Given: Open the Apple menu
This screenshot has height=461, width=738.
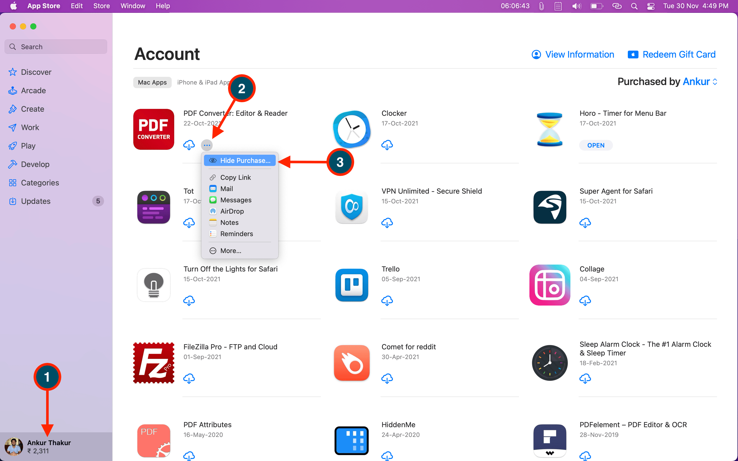Looking at the screenshot, I should 13,6.
